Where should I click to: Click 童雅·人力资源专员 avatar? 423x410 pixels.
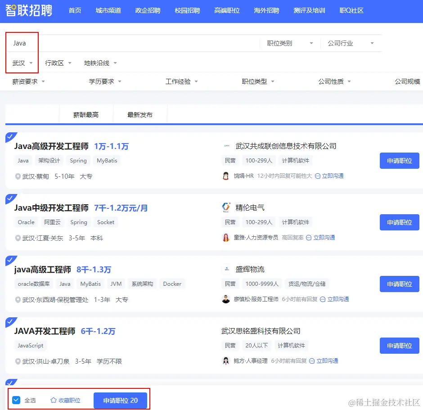click(x=226, y=237)
